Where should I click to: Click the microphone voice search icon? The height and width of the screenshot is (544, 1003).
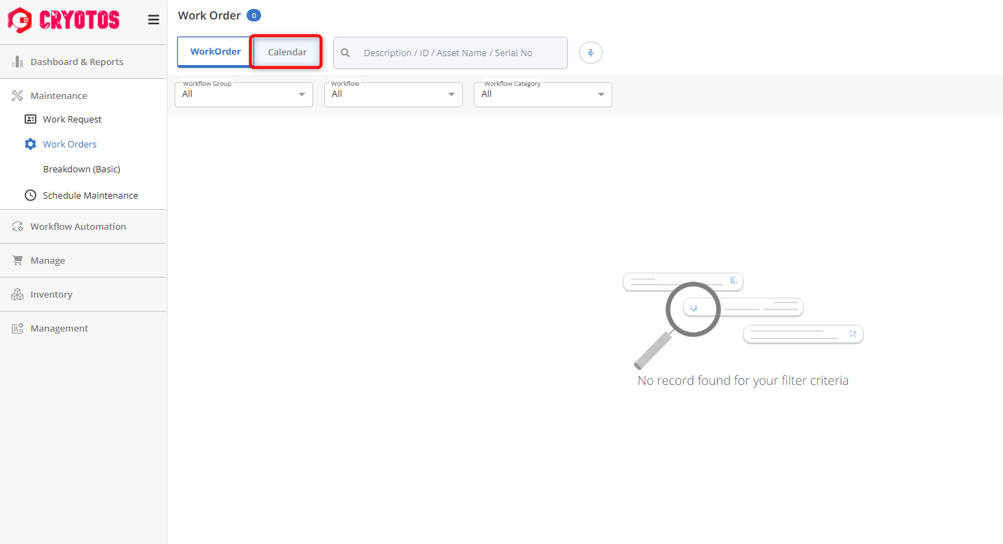click(591, 53)
